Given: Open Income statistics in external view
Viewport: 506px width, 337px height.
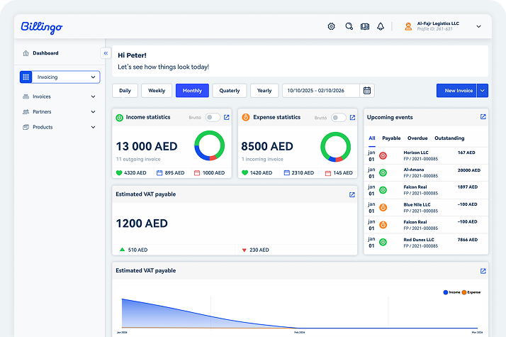Looking at the screenshot, I should [227, 118].
